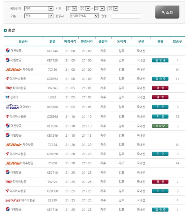
Task: Click the 조회 search button
Action: (x=167, y=12)
